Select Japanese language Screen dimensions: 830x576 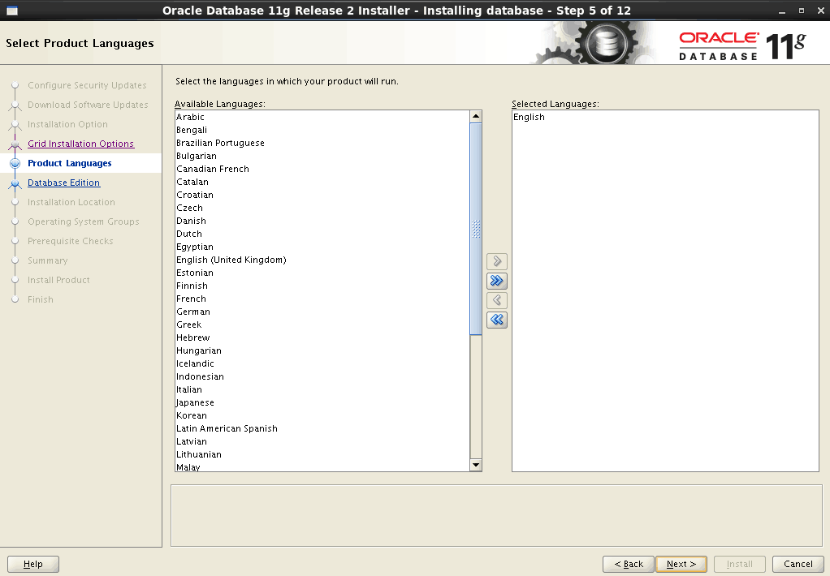322,402
